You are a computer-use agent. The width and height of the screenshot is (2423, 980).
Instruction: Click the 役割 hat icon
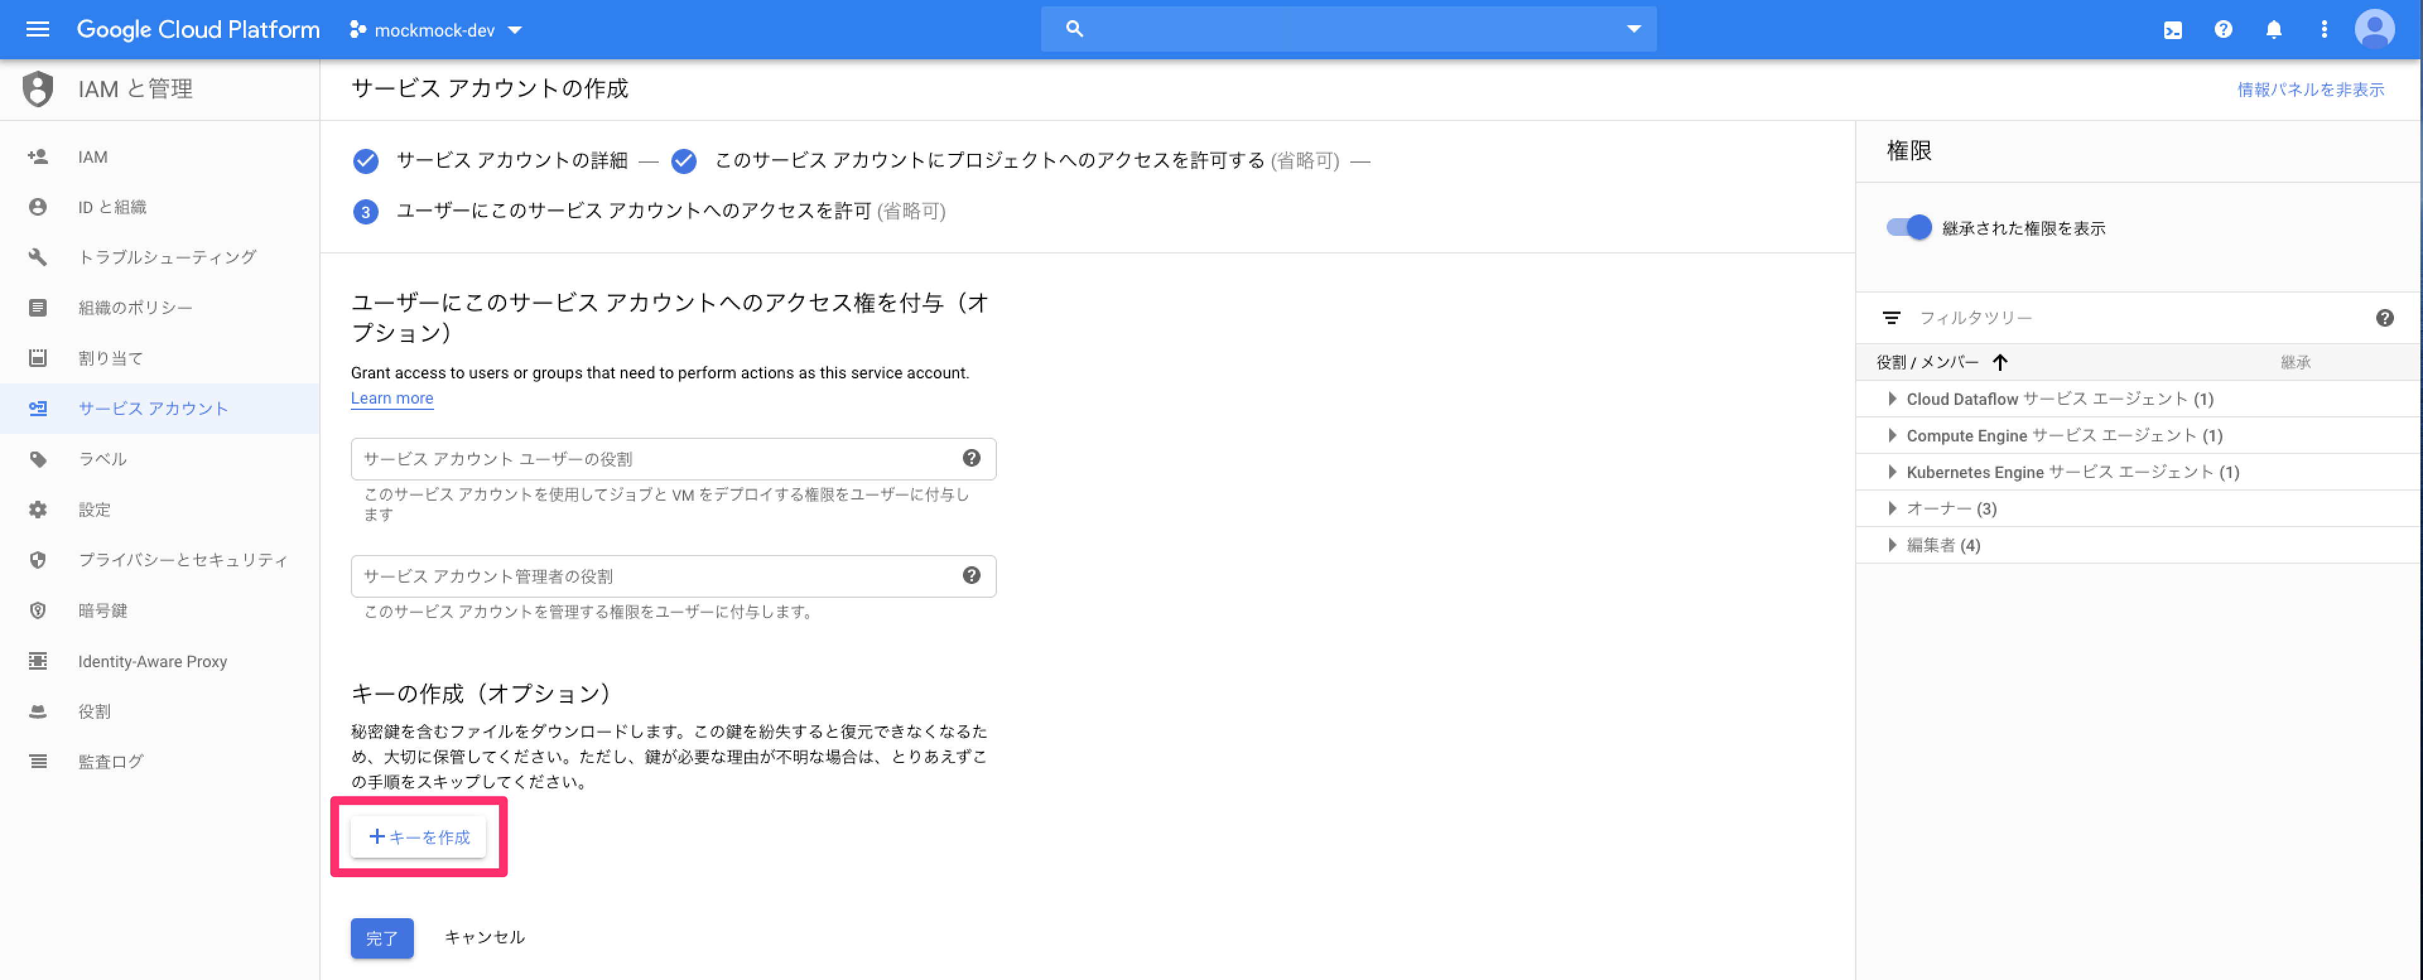pos(38,712)
